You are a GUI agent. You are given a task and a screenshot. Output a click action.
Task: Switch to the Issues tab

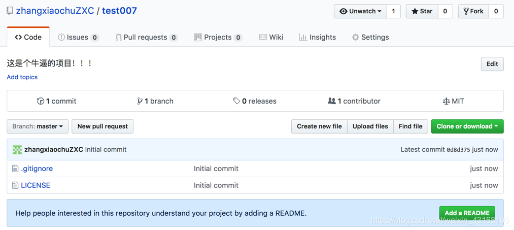tap(78, 38)
